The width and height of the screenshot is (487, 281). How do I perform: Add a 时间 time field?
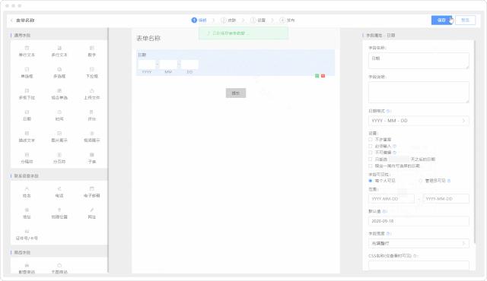59,115
